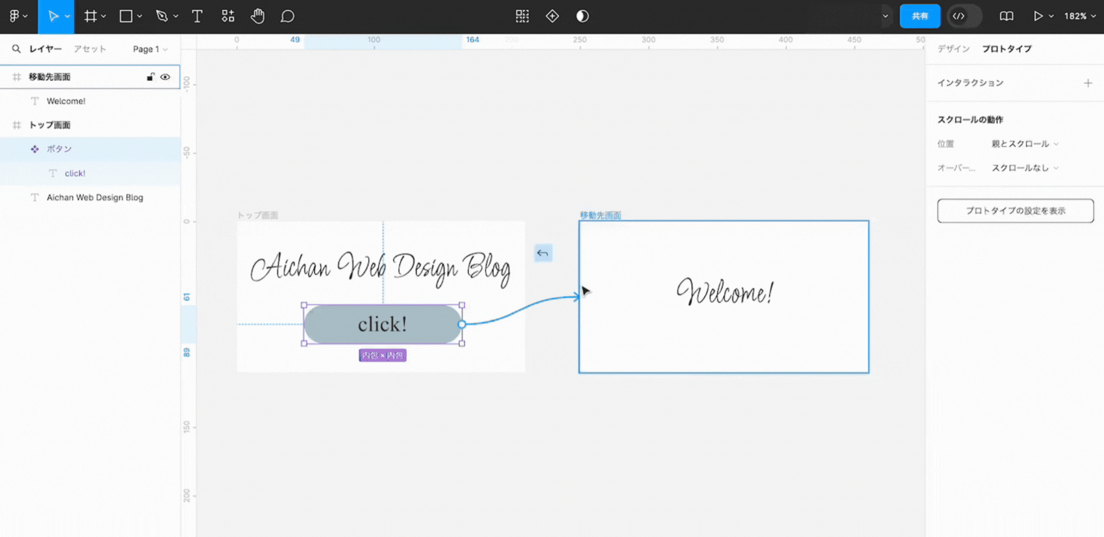Toggle lock on 移動先画面 layer
The width and height of the screenshot is (1104, 537).
(x=150, y=77)
